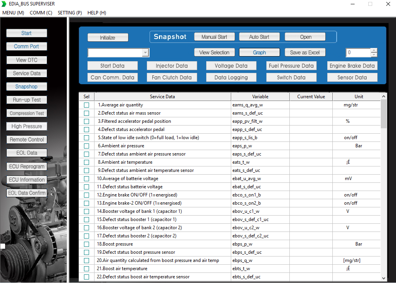
Task: Go to Service Data in the sidebar
Action: (27, 73)
